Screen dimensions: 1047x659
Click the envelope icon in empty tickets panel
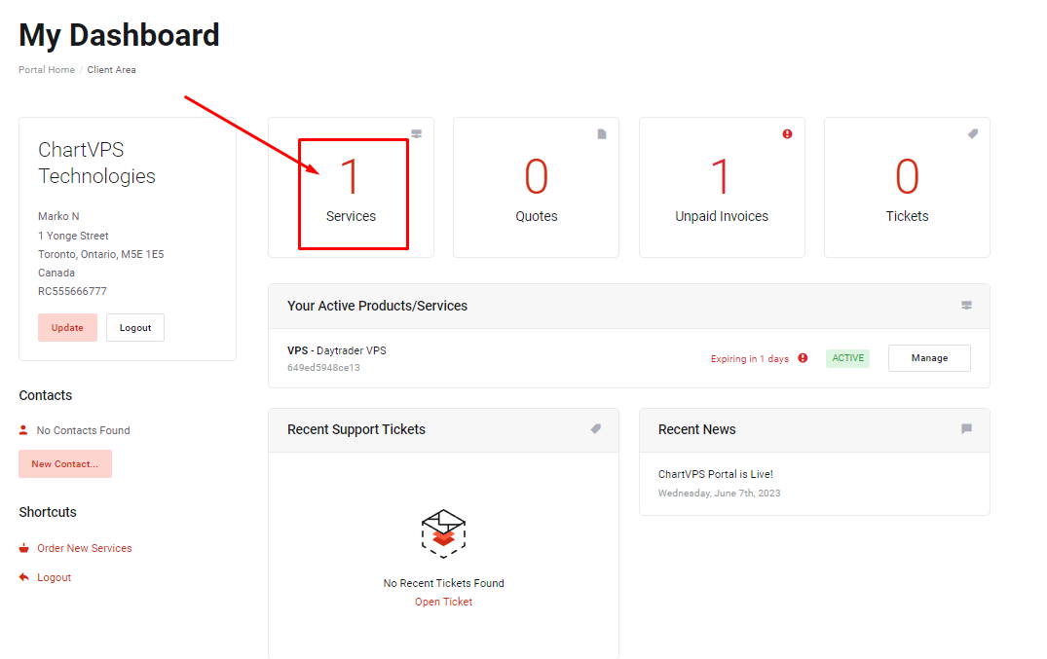[443, 532]
